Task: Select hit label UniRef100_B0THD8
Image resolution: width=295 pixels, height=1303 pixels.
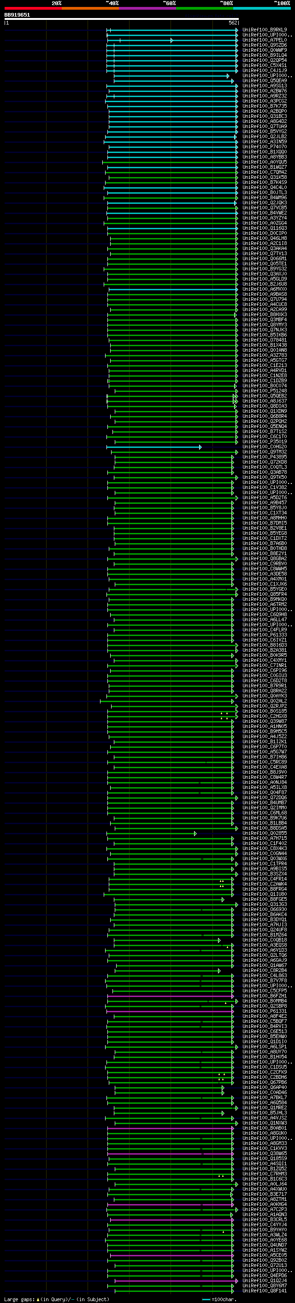Action: [x=265, y=549]
